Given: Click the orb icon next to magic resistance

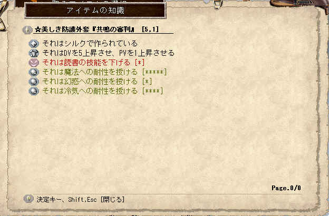Looking at the screenshot, I should point(34,72).
